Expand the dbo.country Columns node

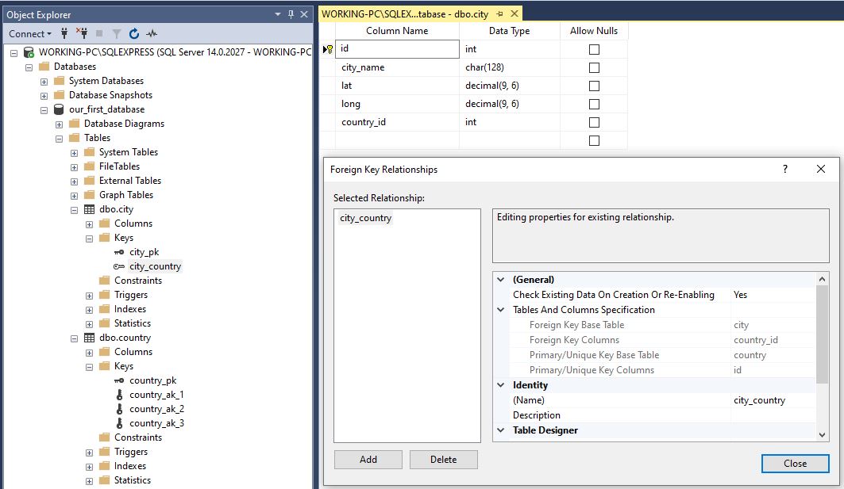[x=91, y=351]
